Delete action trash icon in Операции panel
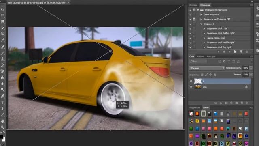 coord(247,52)
